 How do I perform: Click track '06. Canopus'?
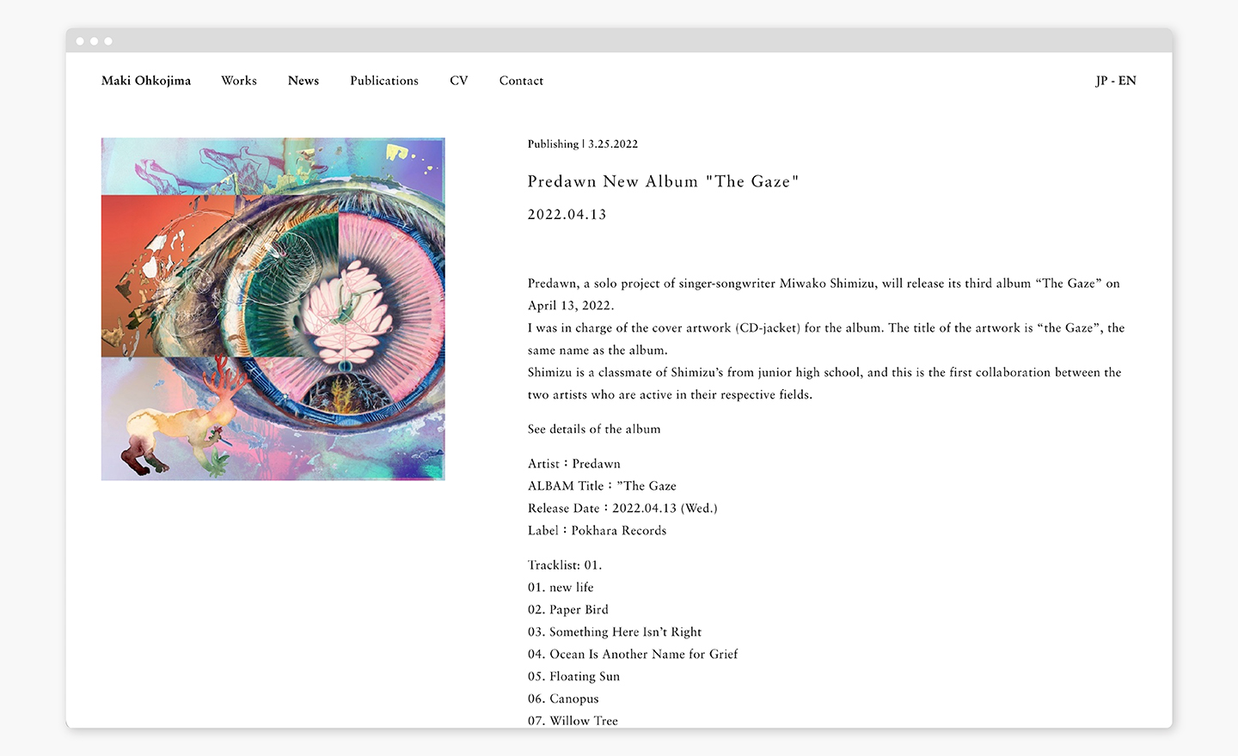563,699
